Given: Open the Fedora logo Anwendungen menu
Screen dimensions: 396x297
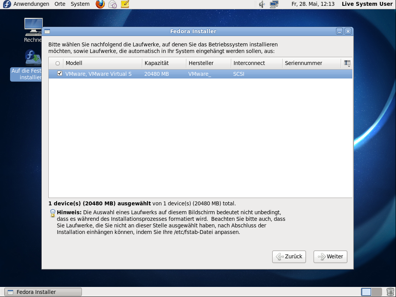Looking at the screenshot, I should (7, 4).
